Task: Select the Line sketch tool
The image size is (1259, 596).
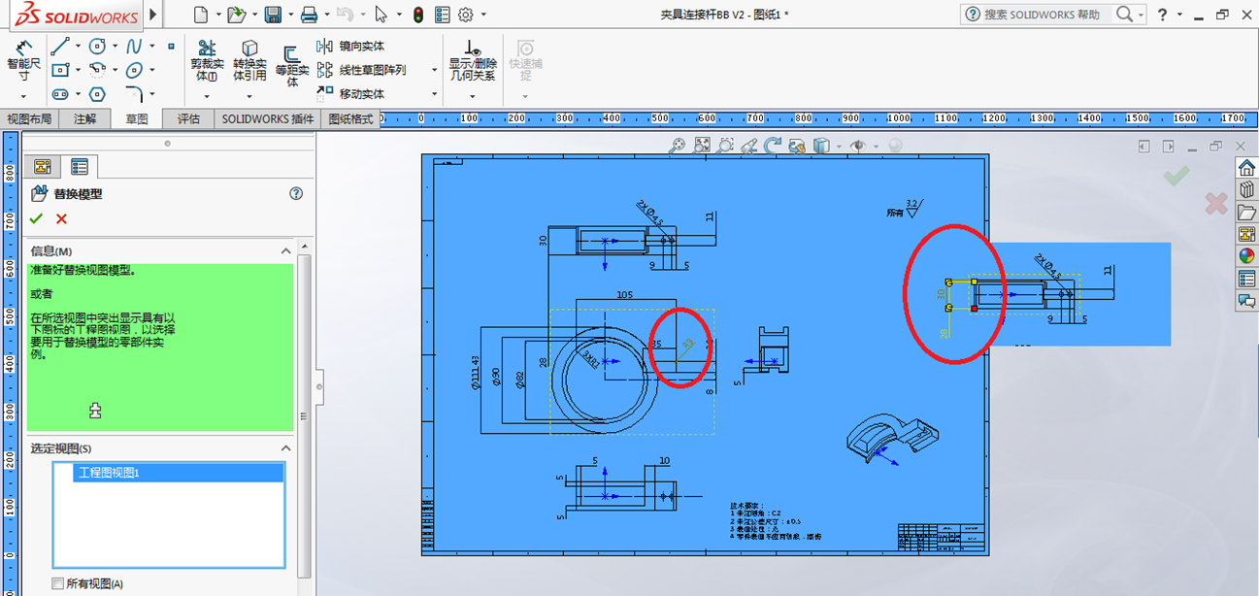Action: 60,46
